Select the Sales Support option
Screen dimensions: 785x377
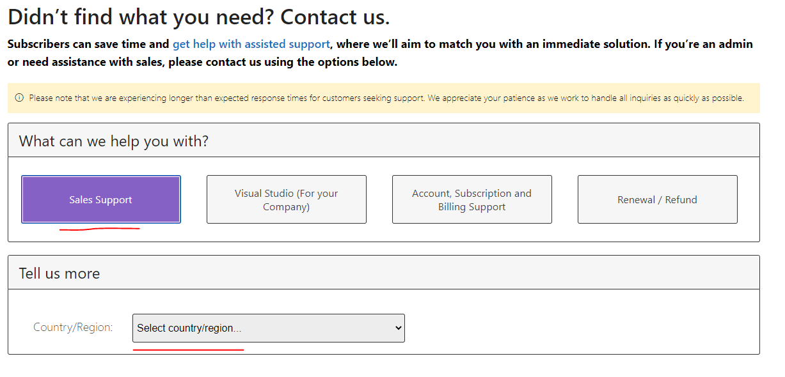coord(101,199)
